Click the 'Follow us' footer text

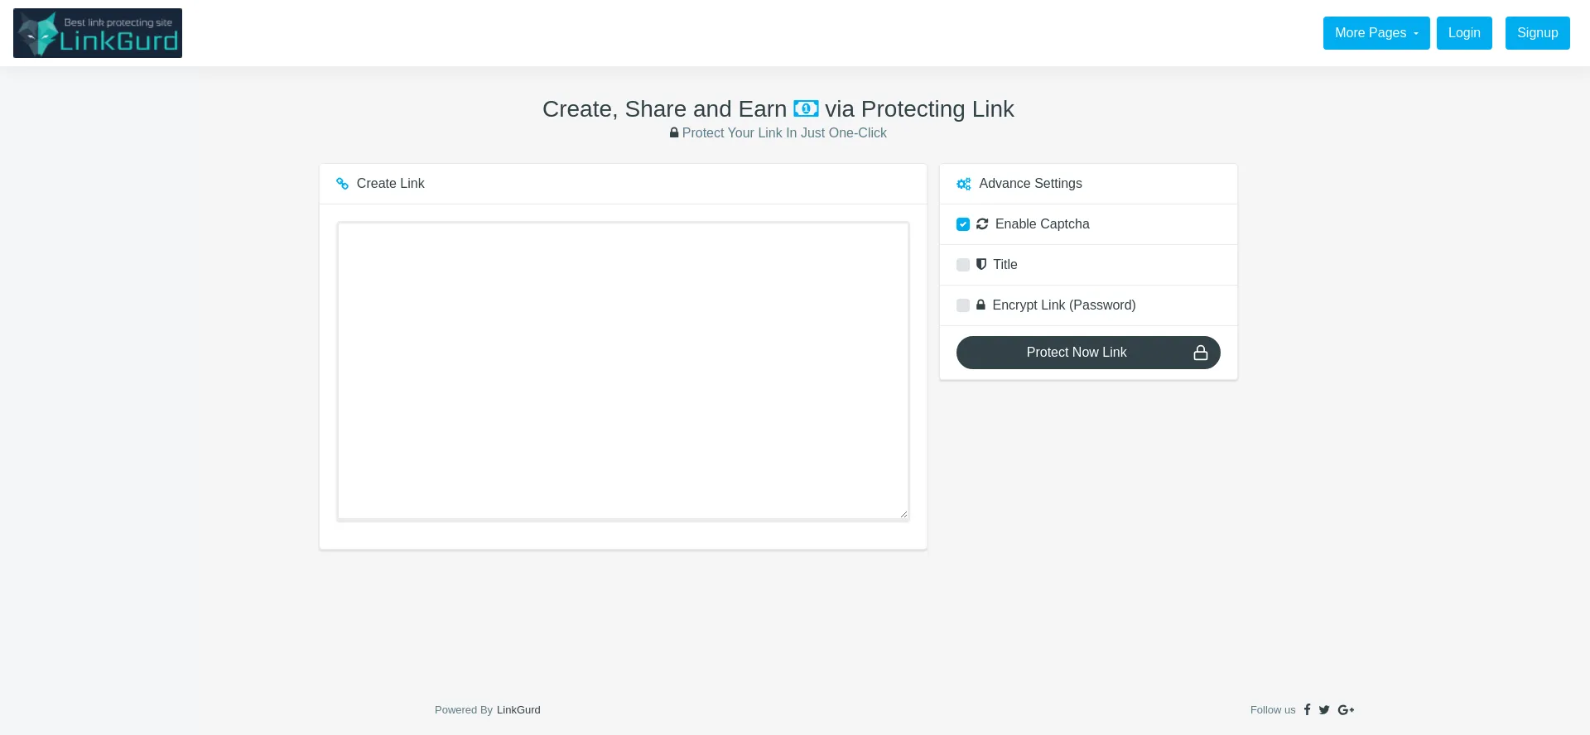(x=1273, y=710)
